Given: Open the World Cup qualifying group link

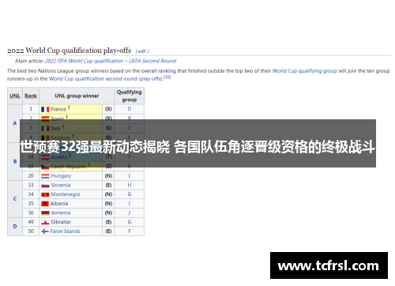Looking at the screenshot, I should (x=305, y=71).
